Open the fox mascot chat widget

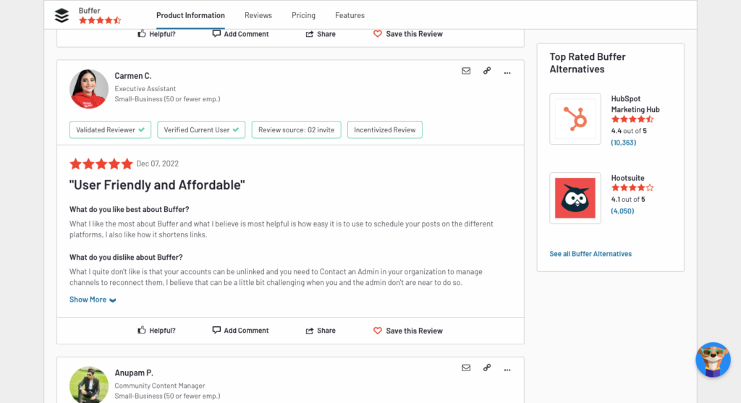(x=713, y=360)
